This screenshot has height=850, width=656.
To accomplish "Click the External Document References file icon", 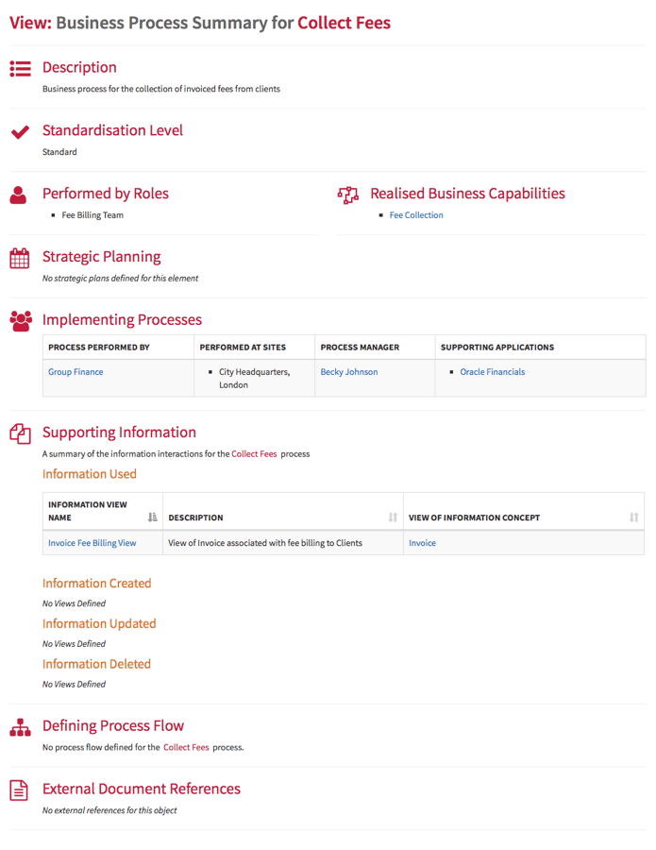I will tap(19, 790).
